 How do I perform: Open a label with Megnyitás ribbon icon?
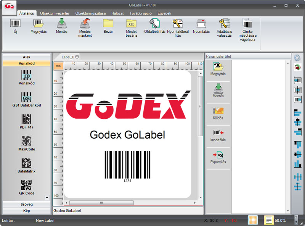click(x=39, y=23)
